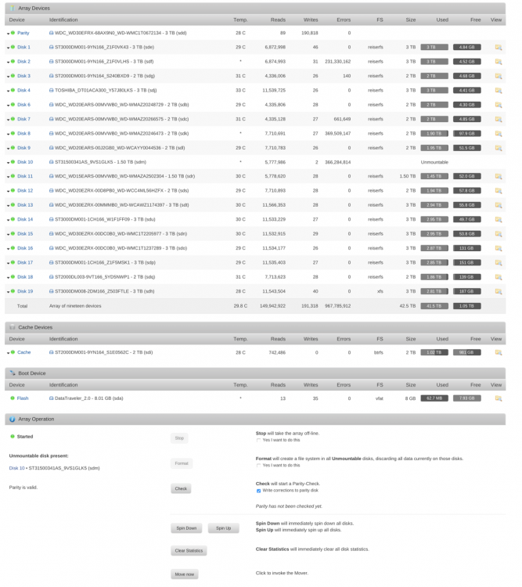Click the disk icon beside TOSHIBA_DT01ACA300 identification
This screenshot has height=587, width=522.
(52, 90)
